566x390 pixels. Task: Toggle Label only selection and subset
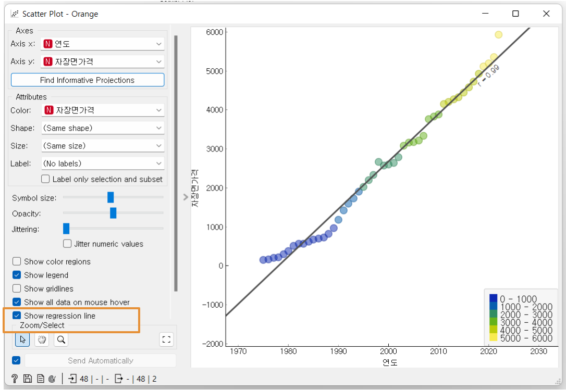point(45,179)
